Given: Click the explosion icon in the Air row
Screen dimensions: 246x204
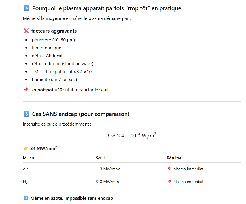Looking at the screenshot, I should [169, 169].
